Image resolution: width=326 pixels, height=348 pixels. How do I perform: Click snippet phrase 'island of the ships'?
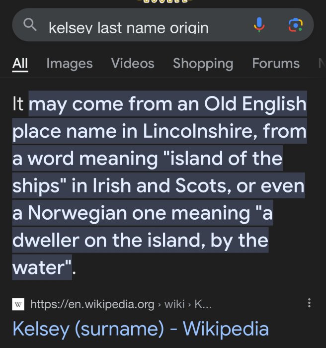click(x=147, y=172)
